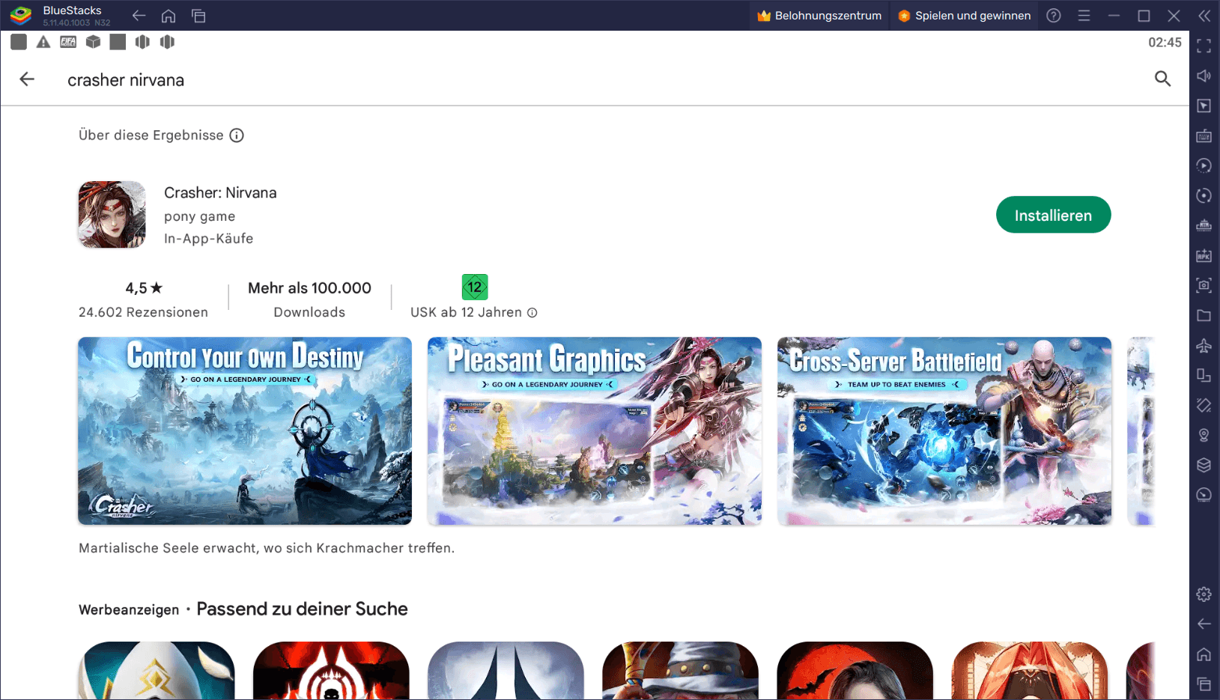Open the wizard hat ad app icon
Viewport: 1220px width, 700px height.
coord(680,671)
